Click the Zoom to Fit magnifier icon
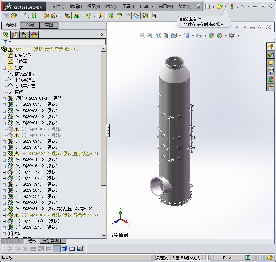Viewport: 276px width, 262px height. pos(142,35)
